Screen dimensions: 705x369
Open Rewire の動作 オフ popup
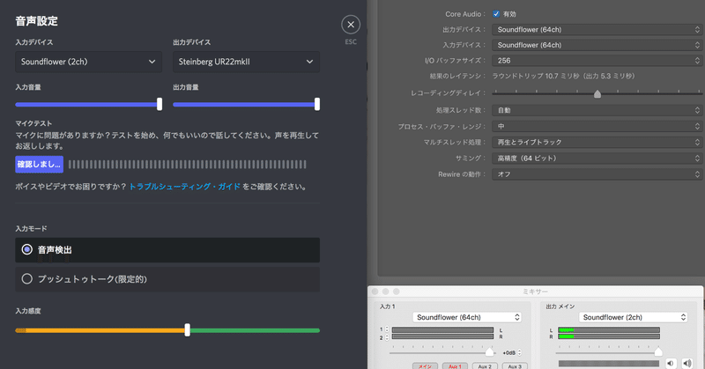597,174
